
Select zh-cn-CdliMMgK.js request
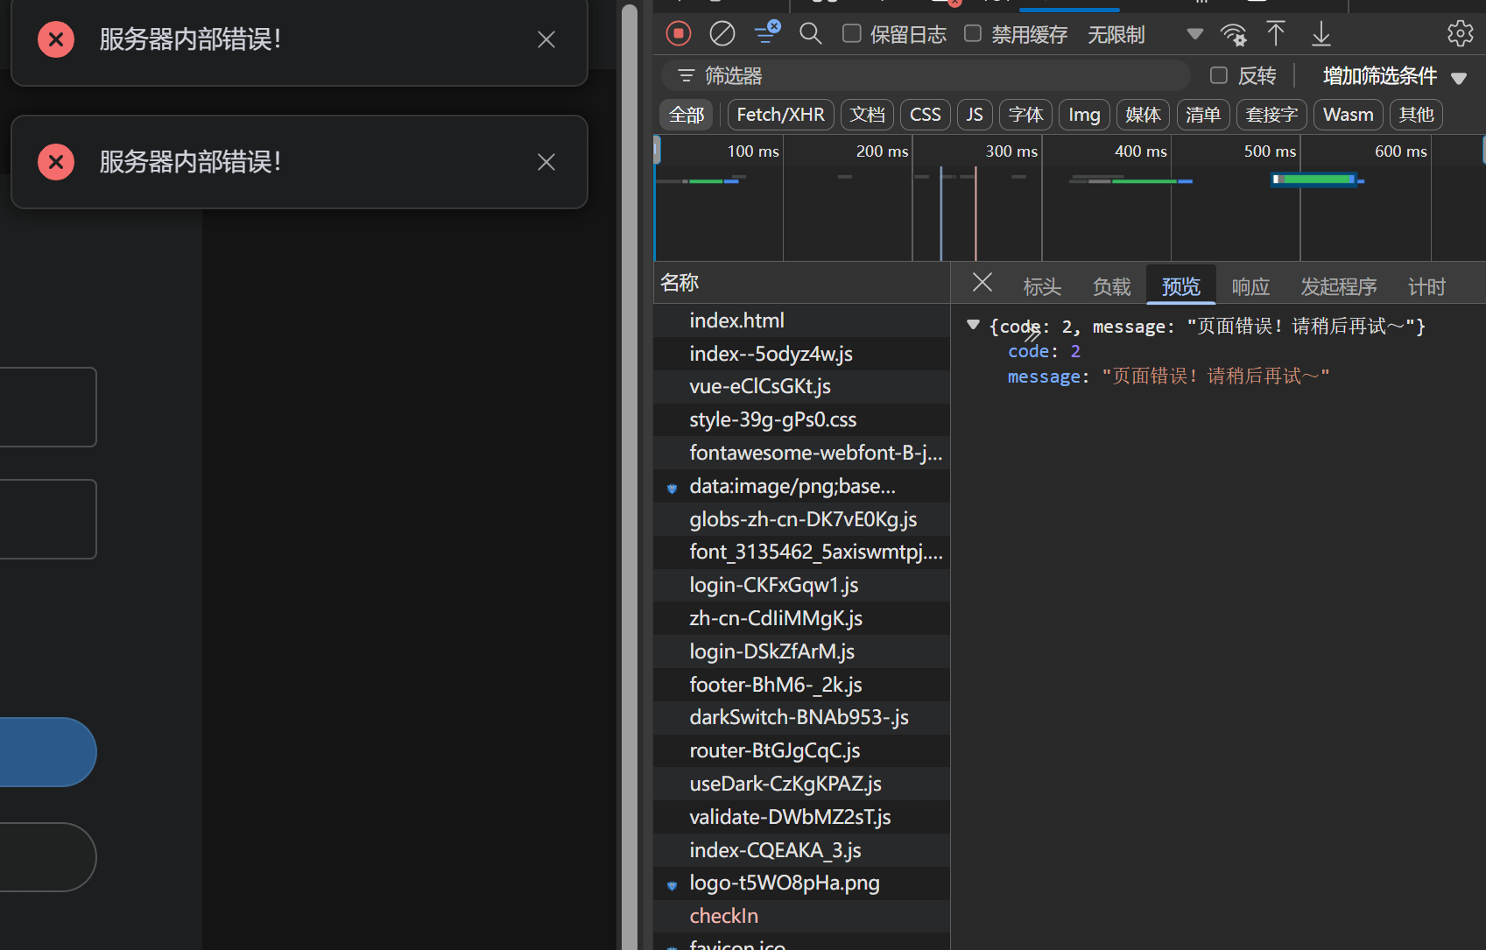pyautogui.click(x=802, y=618)
